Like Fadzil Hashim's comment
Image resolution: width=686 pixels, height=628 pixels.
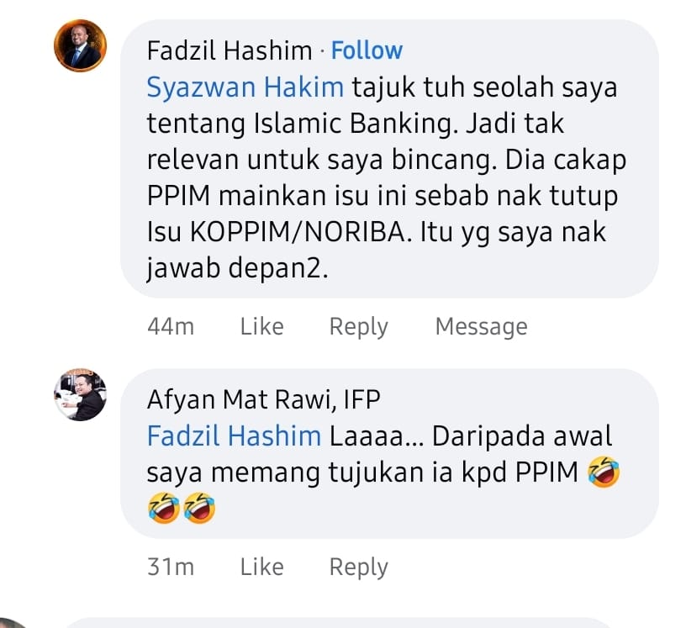click(262, 326)
